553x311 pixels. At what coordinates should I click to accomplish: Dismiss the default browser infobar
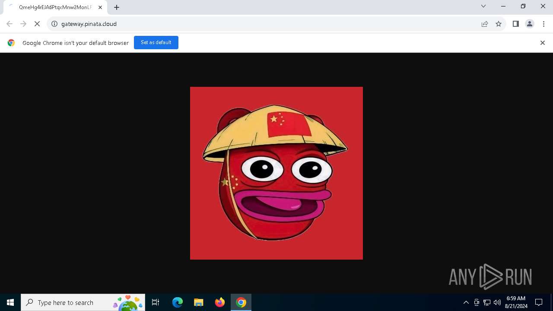543,43
